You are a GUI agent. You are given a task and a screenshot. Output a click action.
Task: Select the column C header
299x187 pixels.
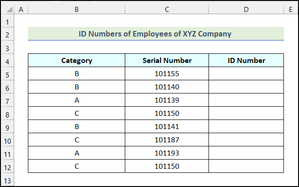click(x=167, y=9)
